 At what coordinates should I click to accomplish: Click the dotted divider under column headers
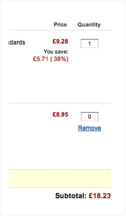[x=60, y=30]
